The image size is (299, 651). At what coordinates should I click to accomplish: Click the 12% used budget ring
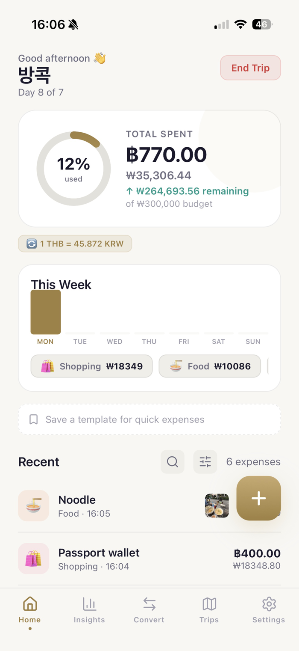pyautogui.click(x=73, y=169)
